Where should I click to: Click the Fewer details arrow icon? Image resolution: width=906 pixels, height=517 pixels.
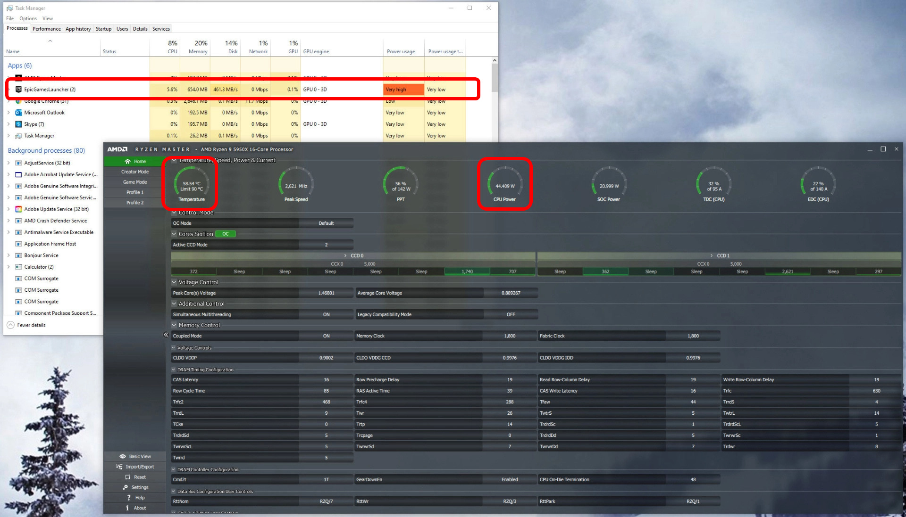coord(10,325)
